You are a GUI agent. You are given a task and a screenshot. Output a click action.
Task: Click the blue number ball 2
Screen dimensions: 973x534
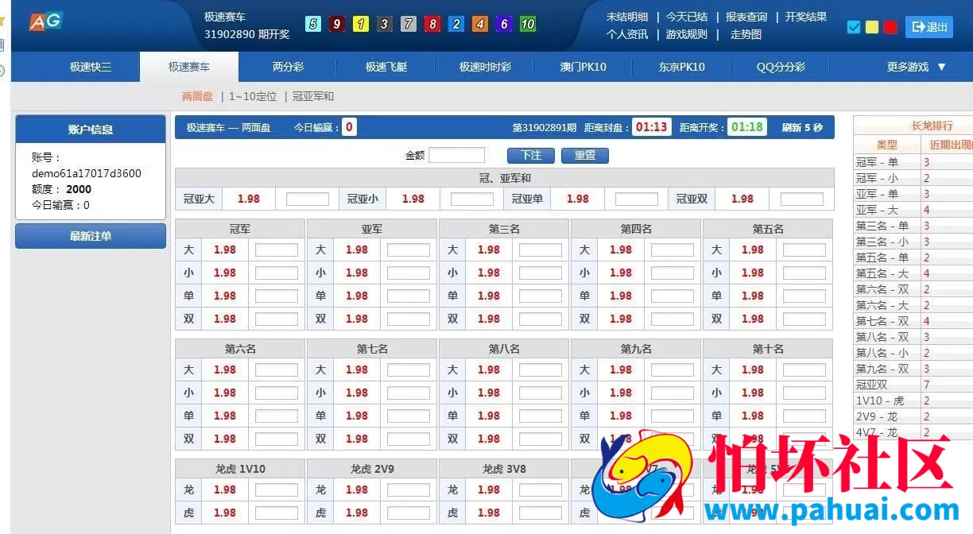point(455,24)
